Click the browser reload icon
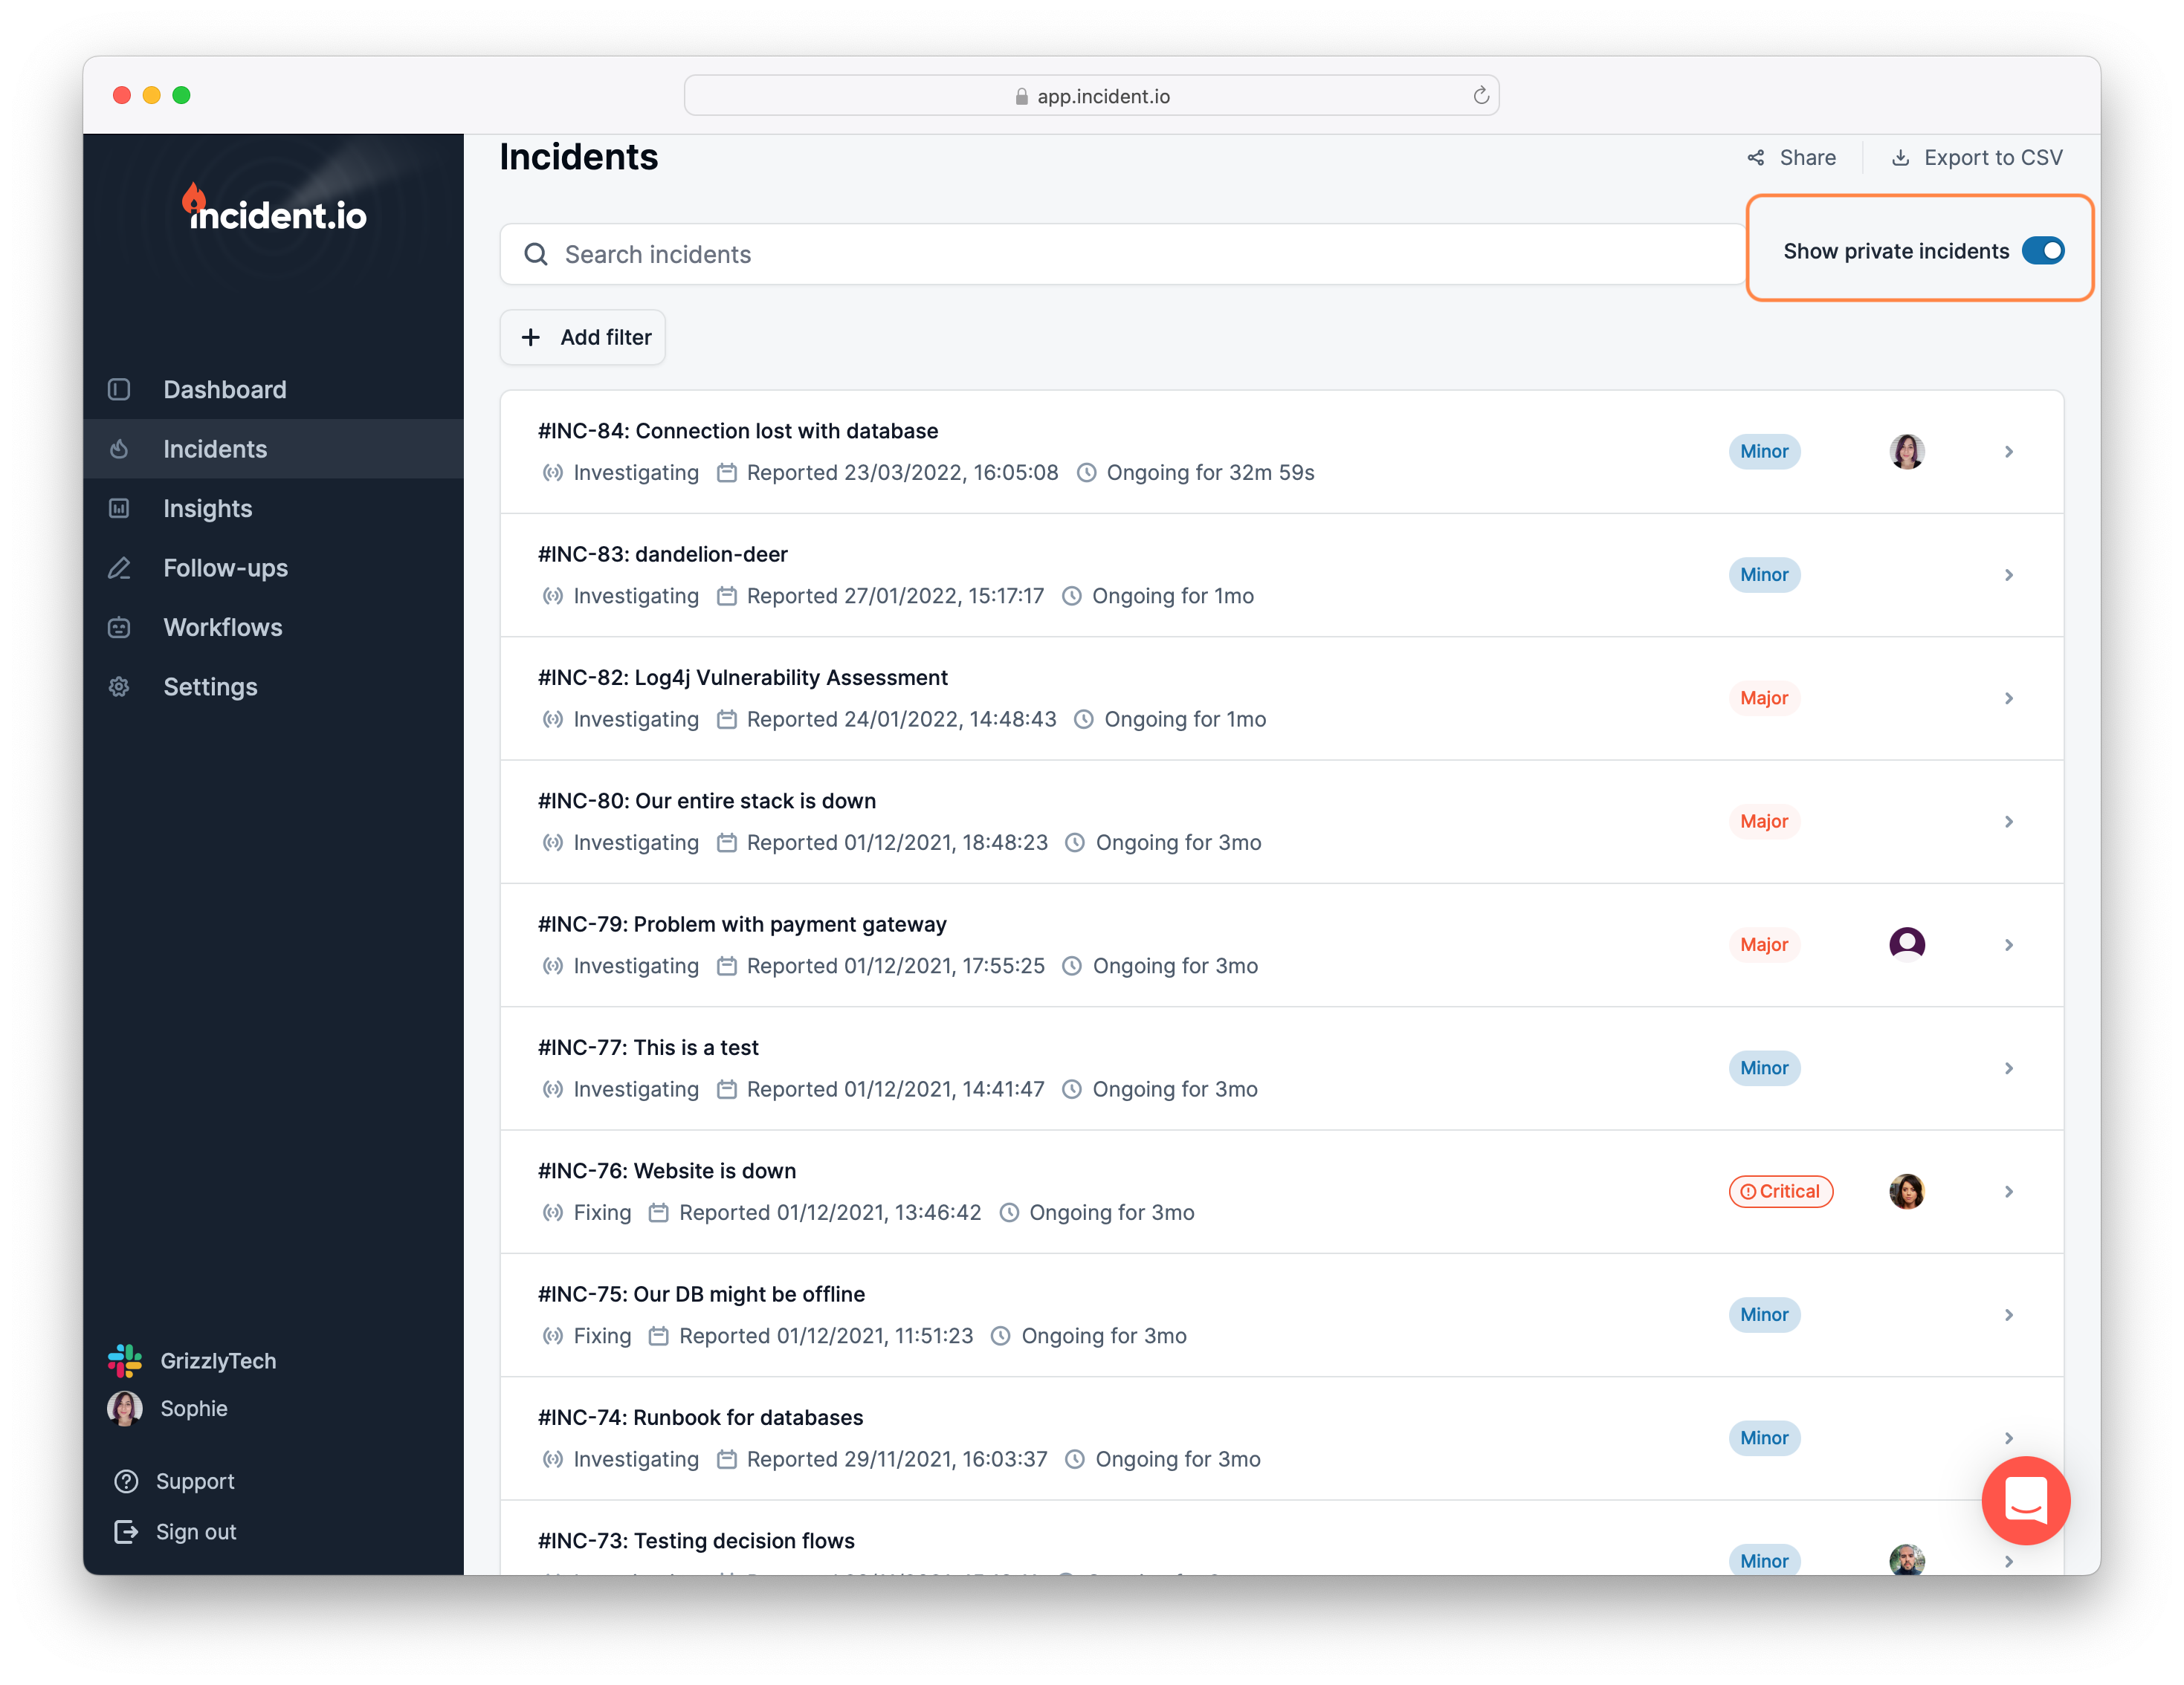Viewport: 2184px width, 1685px height. coord(1480,96)
